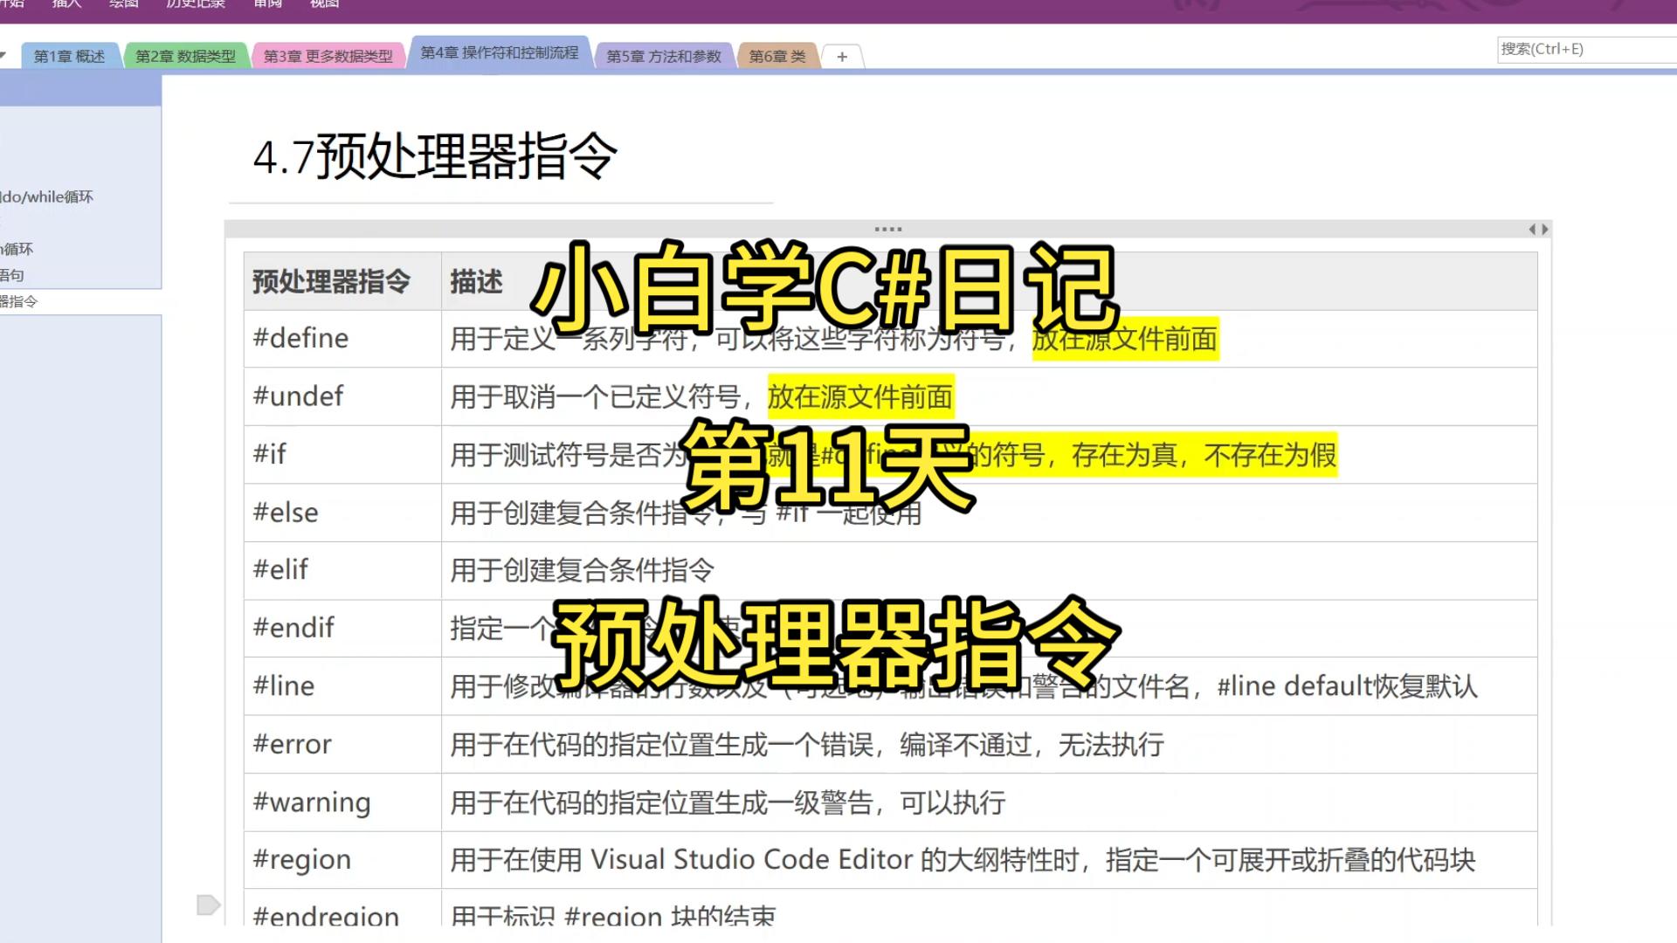Go to 第5章 方法和参数 section tab
The width and height of the screenshot is (1677, 943).
click(664, 56)
